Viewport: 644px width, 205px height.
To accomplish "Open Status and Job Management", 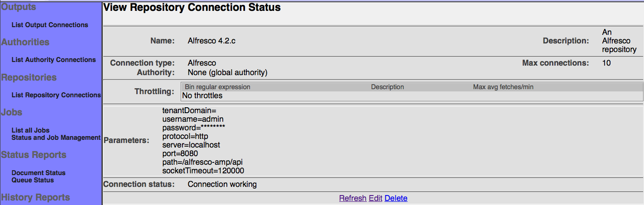I will coord(56,138).
